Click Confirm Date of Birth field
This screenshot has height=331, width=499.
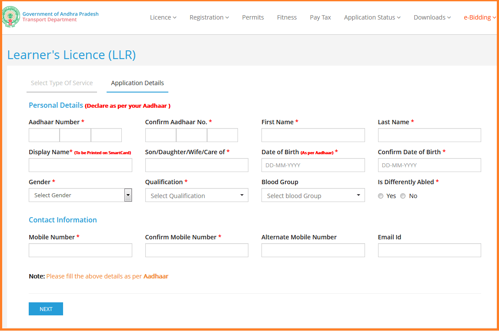(429, 165)
